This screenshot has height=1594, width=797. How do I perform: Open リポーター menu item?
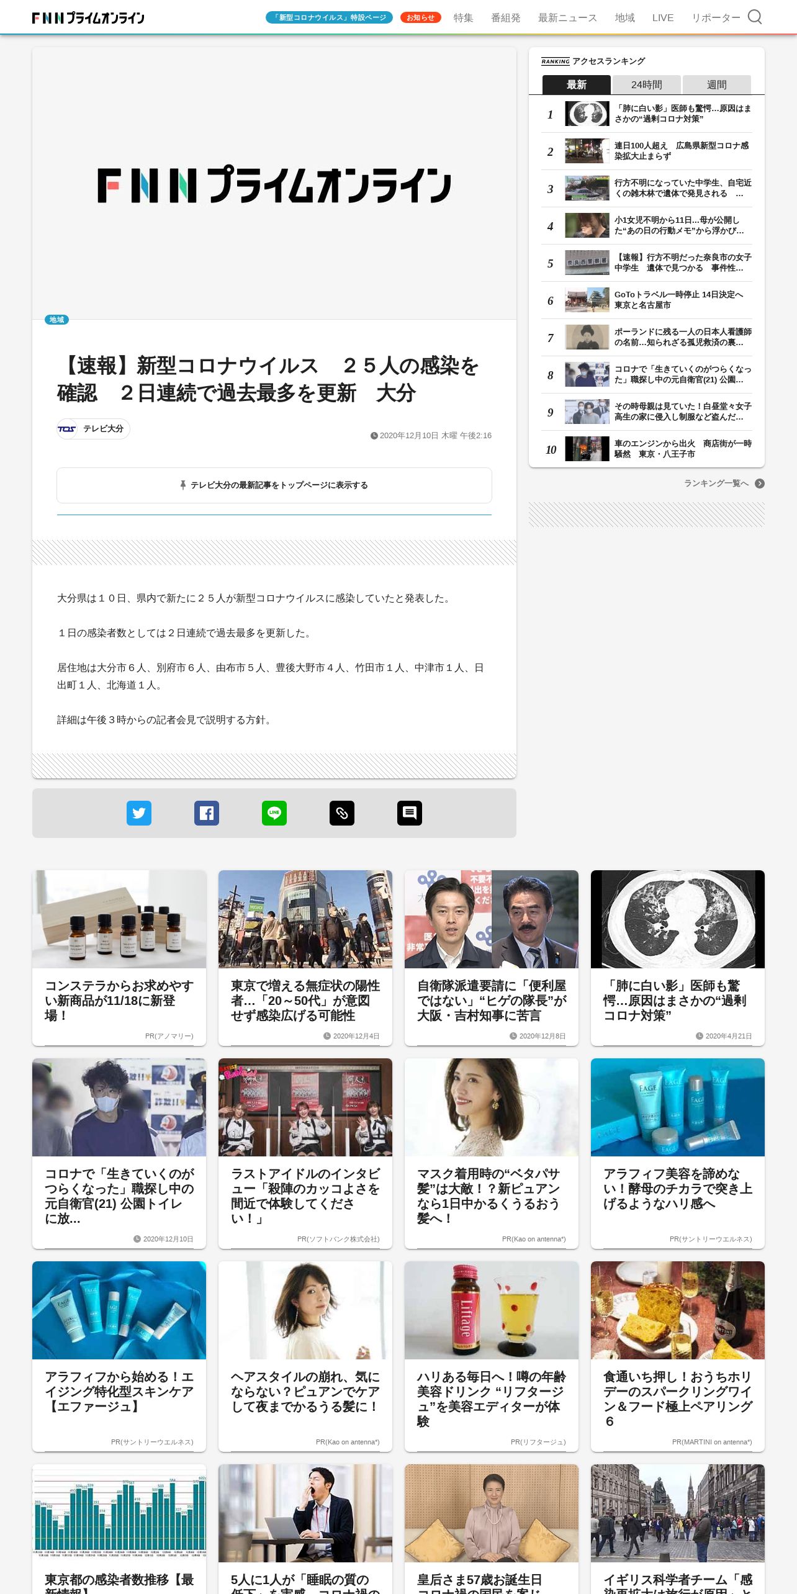(x=716, y=17)
